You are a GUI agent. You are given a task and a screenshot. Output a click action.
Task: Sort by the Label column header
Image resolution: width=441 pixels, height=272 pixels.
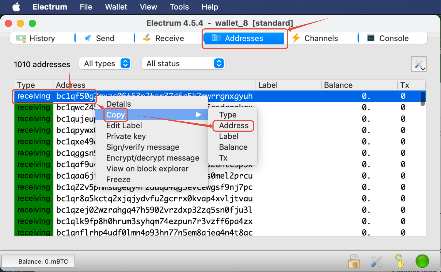tap(288, 85)
